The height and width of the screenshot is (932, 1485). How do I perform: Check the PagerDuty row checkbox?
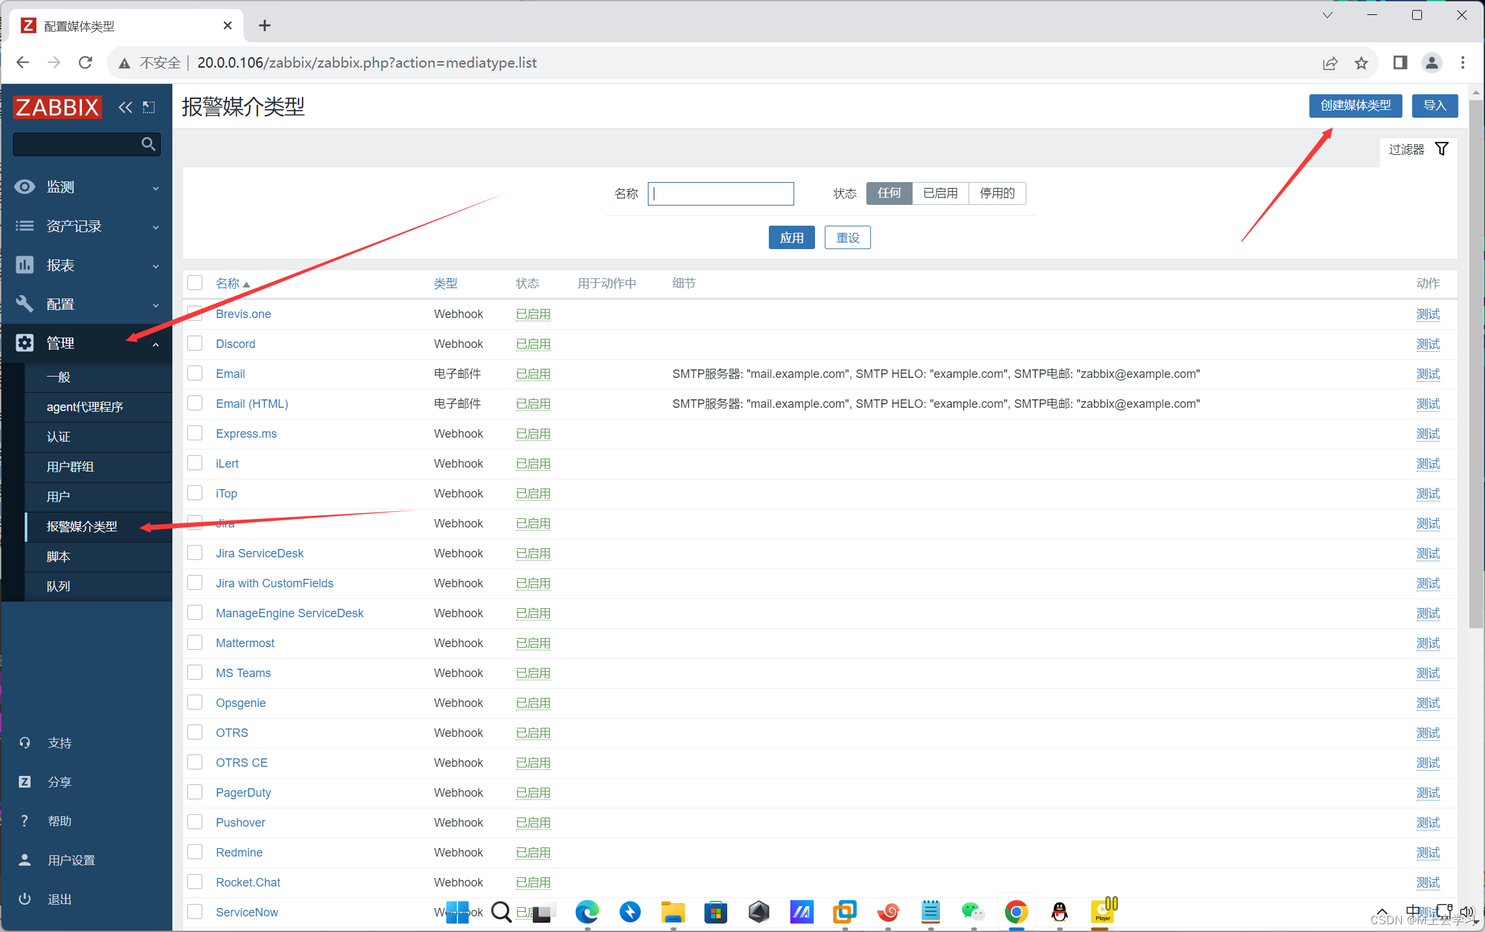pyautogui.click(x=195, y=792)
